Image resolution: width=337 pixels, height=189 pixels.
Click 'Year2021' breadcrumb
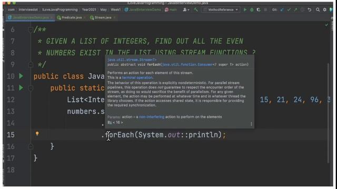(x=89, y=10)
